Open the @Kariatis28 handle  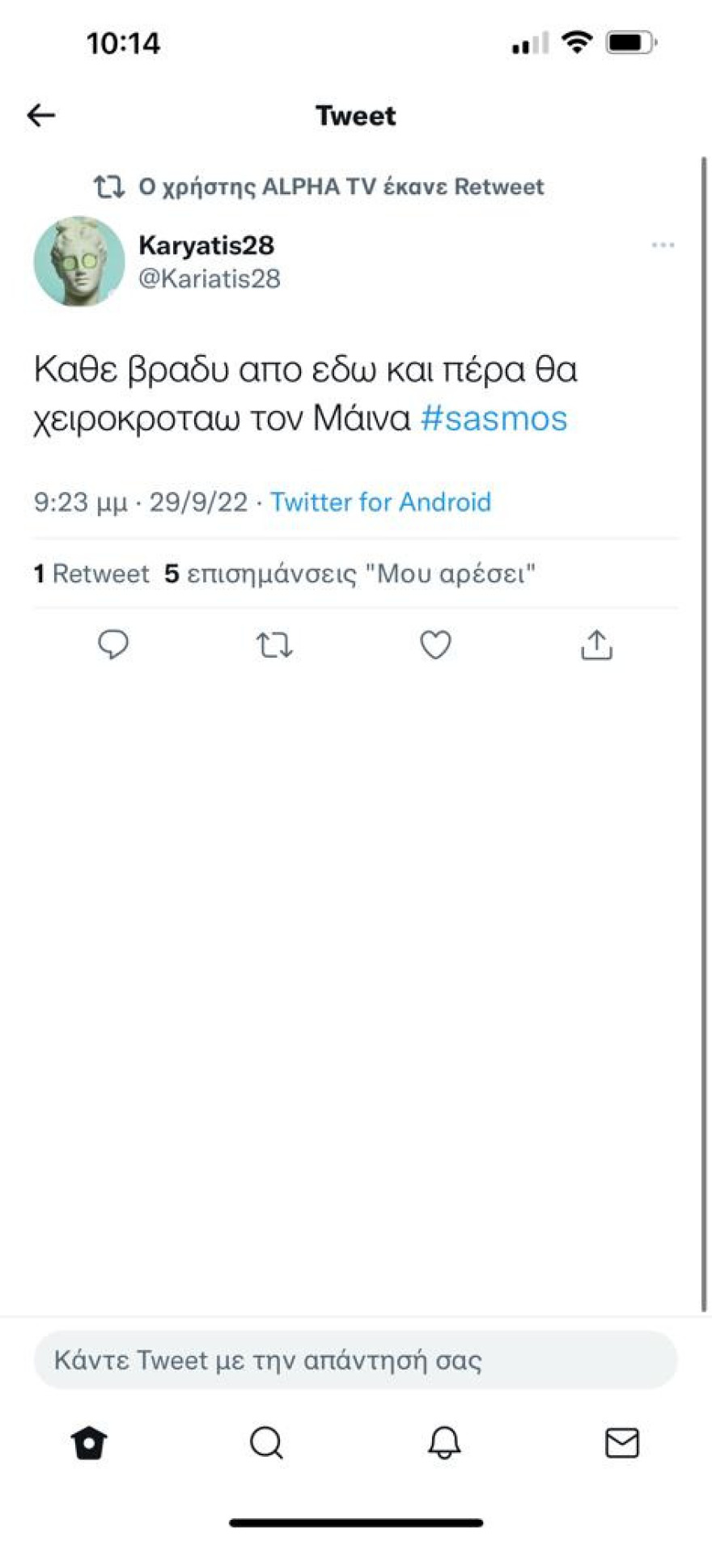210,279
